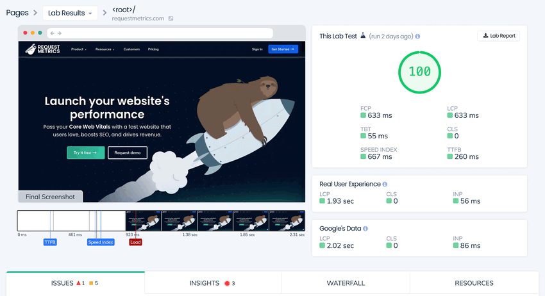Click the SPEED INDEX 667 ms metric

378,153
